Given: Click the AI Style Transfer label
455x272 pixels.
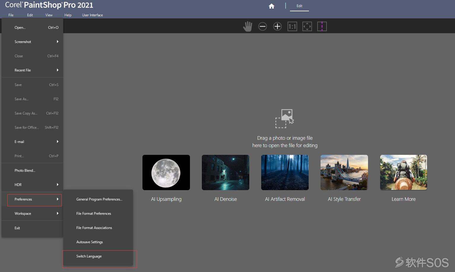Looking at the screenshot, I should [344, 199].
